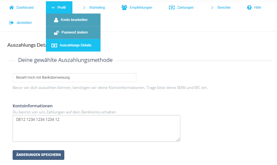Click the 'Du kannst von uns Zahlungen' hint

coord(64,112)
